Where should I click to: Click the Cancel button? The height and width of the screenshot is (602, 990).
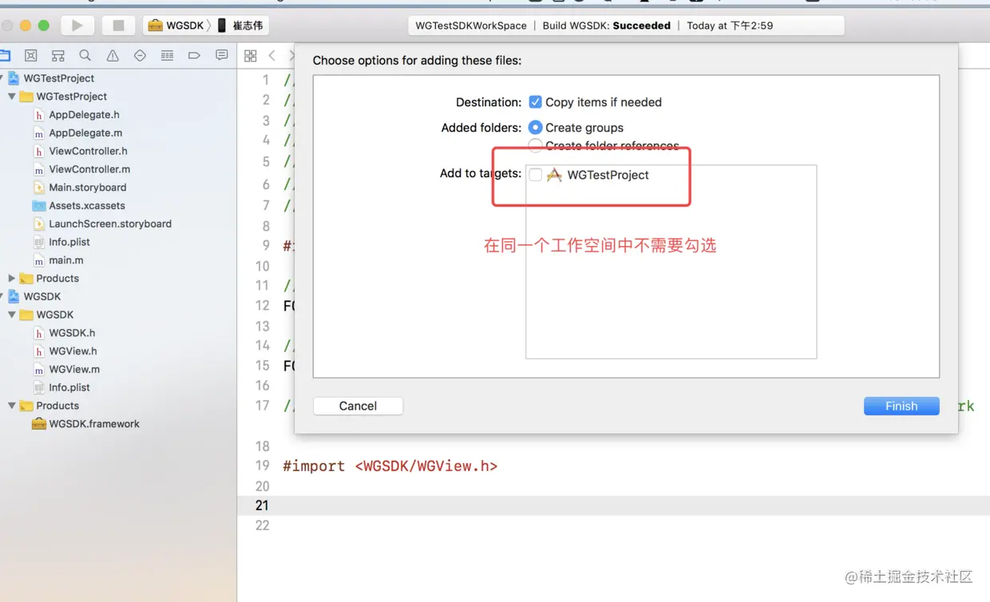tap(358, 406)
